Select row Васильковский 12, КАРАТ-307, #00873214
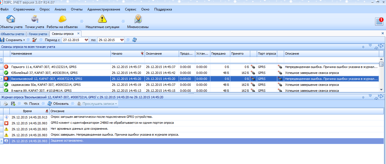The width and height of the screenshot is (386, 164). 189,79
